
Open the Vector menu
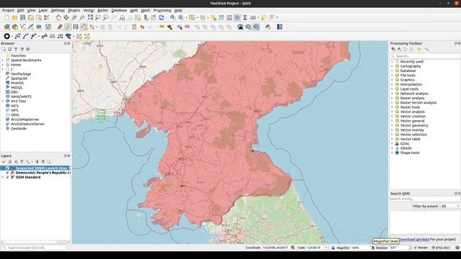click(x=89, y=10)
